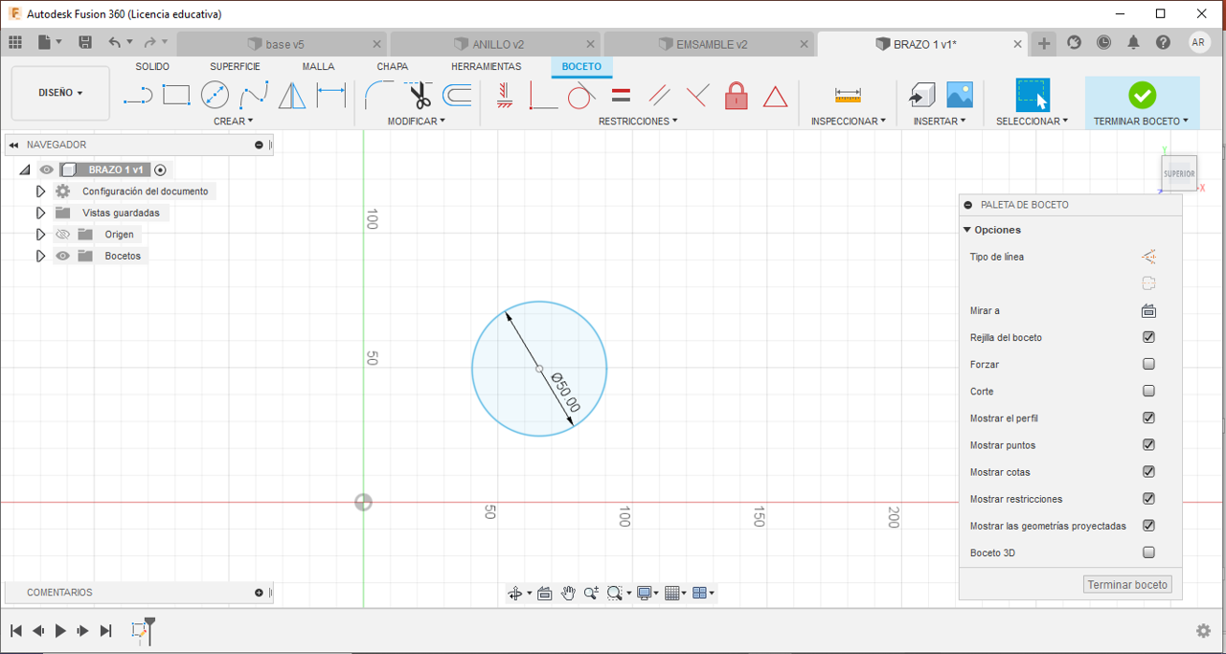Apply Fix/Unfix lock constraint
The height and width of the screenshot is (654, 1226).
click(x=736, y=95)
